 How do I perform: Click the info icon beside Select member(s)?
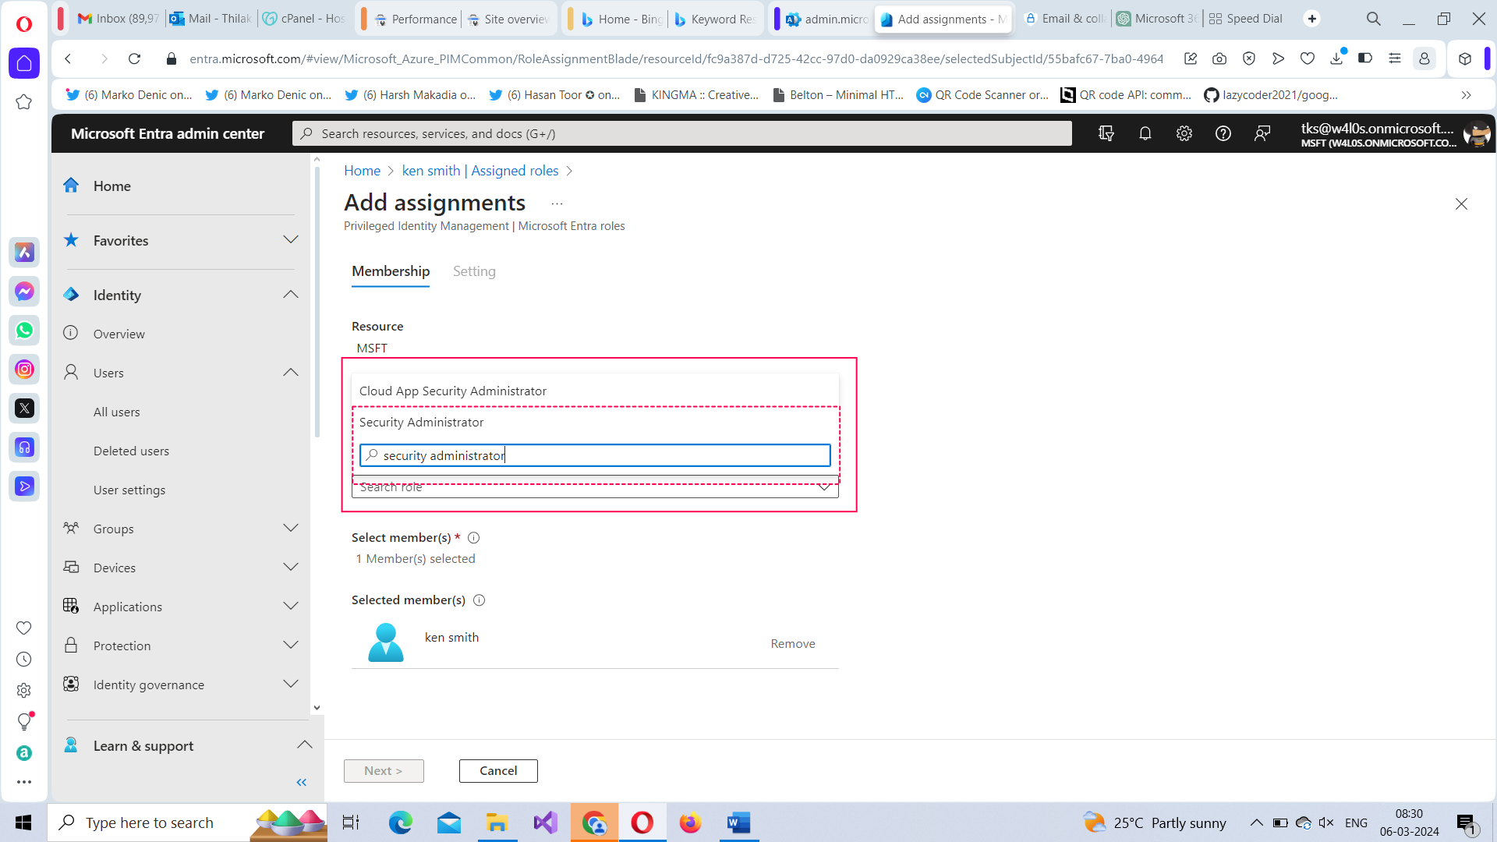click(473, 537)
